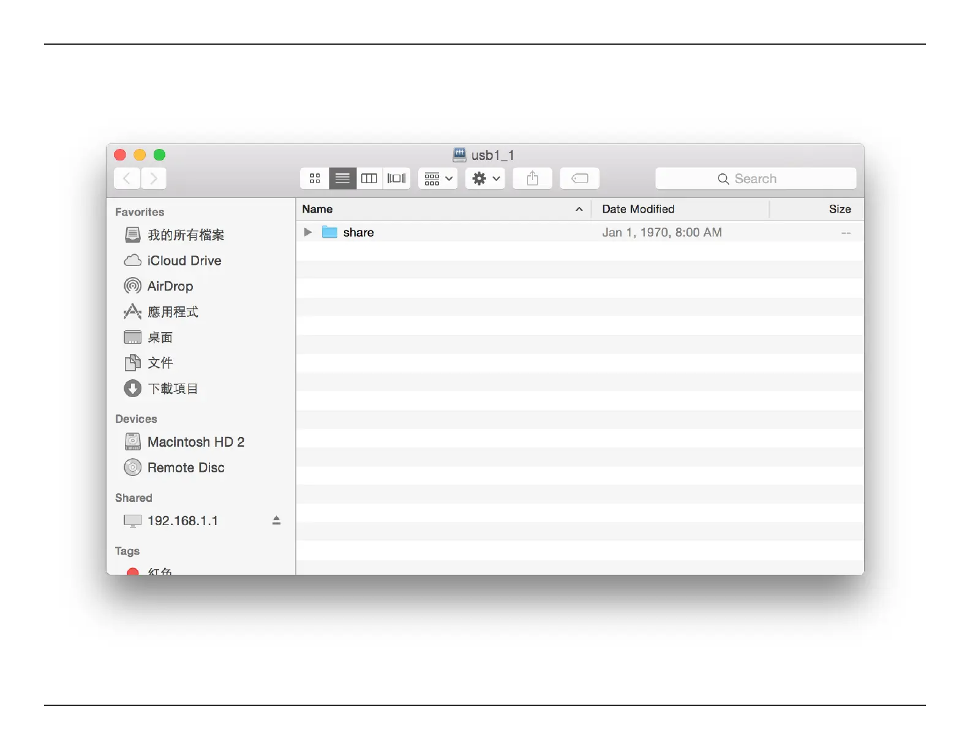Switch to column view
Image resolution: width=970 pixels, height=750 pixels.
click(x=369, y=178)
